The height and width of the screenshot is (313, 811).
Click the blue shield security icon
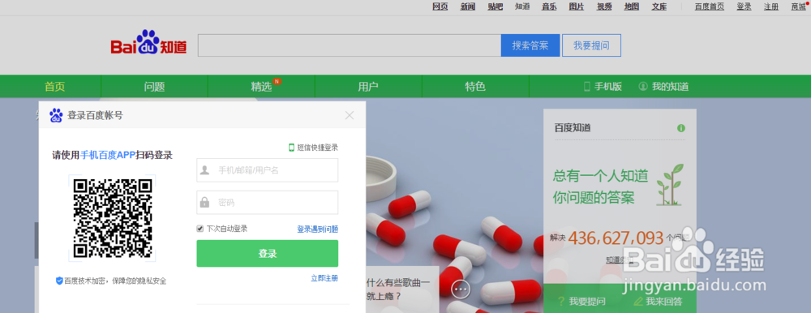pos(59,281)
